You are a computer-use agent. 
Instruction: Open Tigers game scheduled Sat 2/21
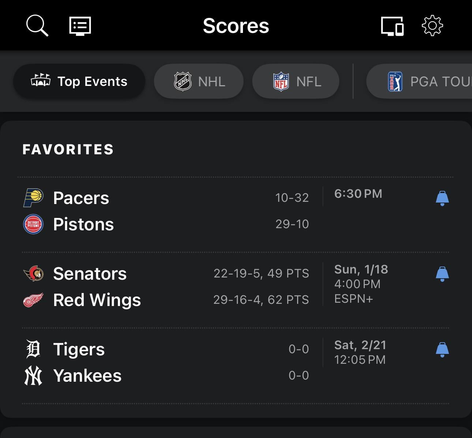(x=360, y=352)
